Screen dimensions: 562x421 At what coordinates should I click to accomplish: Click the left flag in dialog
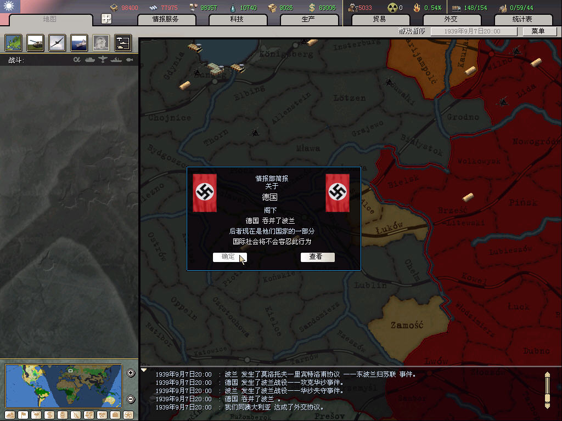coord(205,193)
